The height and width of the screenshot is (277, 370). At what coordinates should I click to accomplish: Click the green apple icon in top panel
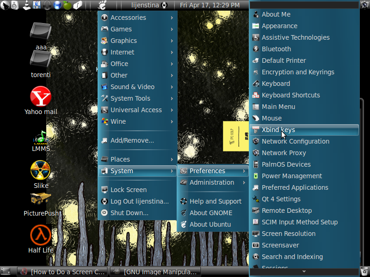coord(67,5)
